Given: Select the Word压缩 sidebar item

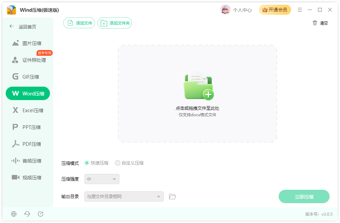Looking at the screenshot, I should (28, 94).
